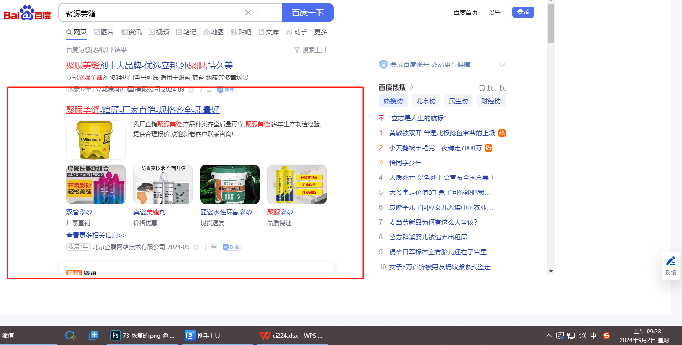Viewport: 682px width, 345px height.
Task: Click the Baidu logo
Action: (x=27, y=13)
